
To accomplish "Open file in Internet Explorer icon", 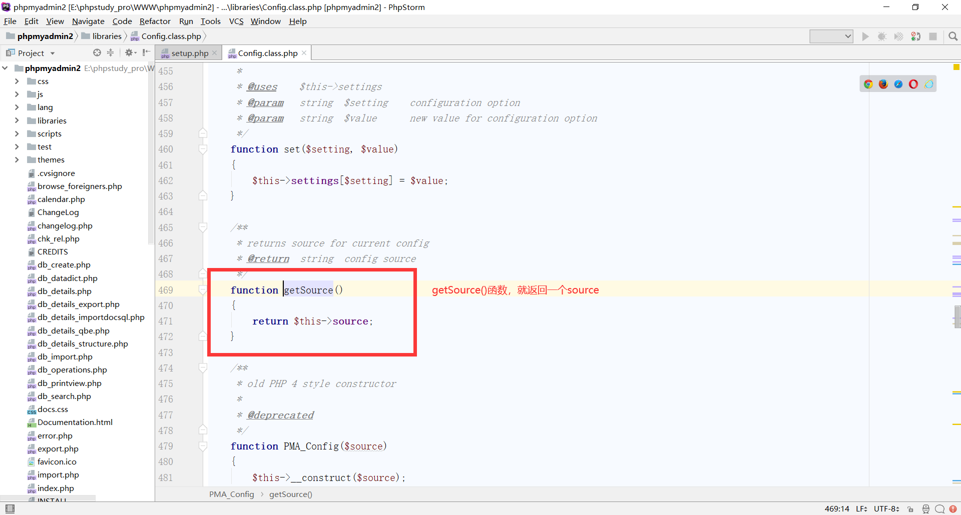I will (929, 84).
